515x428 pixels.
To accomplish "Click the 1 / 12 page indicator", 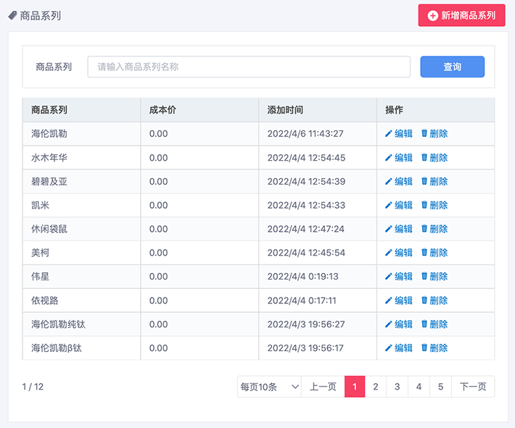I will click(33, 387).
